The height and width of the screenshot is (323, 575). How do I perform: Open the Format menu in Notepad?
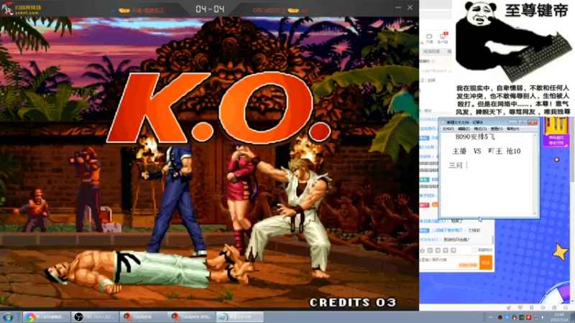[x=480, y=129]
